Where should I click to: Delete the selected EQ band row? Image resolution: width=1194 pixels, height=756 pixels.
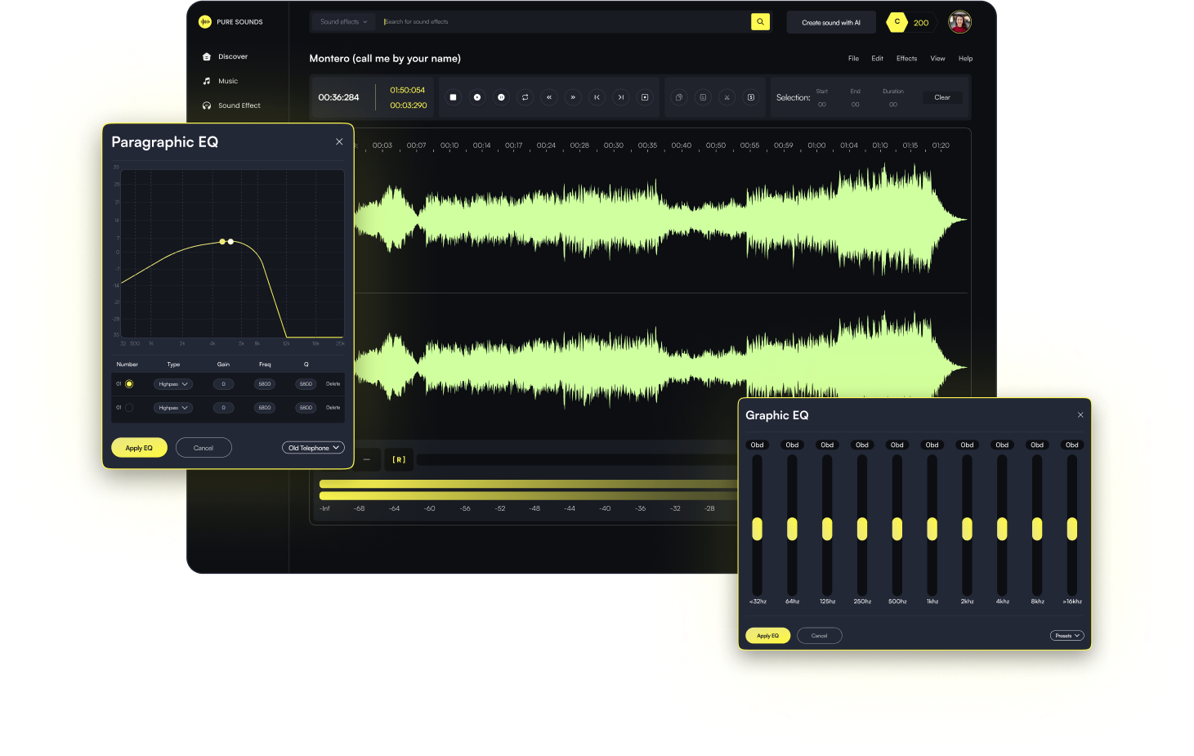(x=333, y=384)
